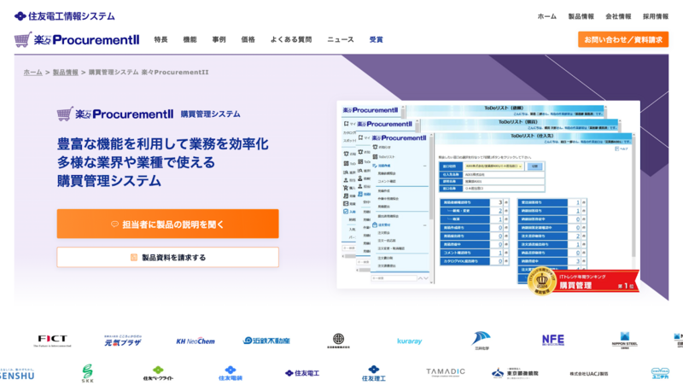
Task: Click the 製品情報 breadcrumb link
Action: click(x=66, y=73)
